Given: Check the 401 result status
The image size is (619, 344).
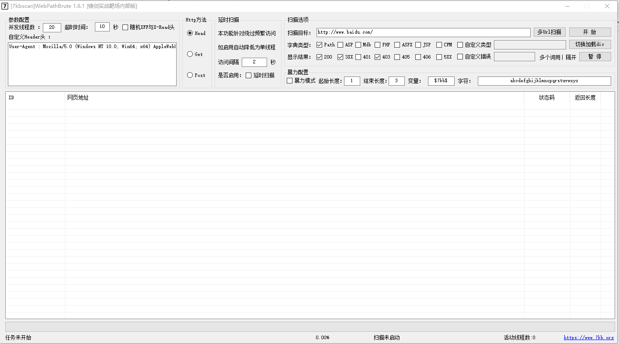Looking at the screenshot, I should pos(358,57).
